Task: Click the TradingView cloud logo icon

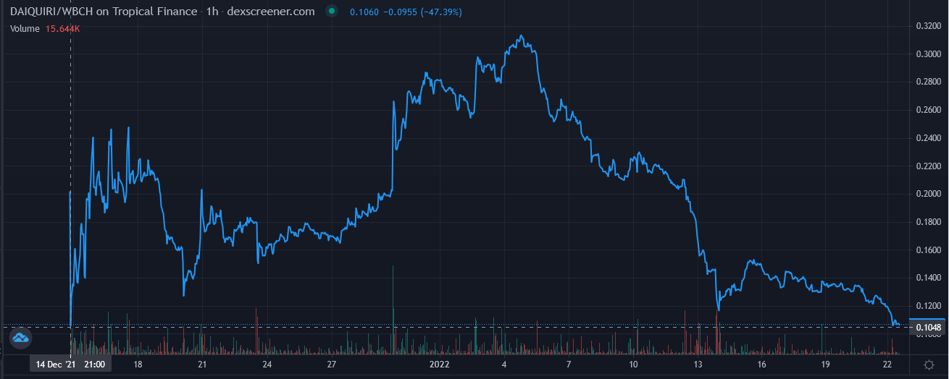Action: pyautogui.click(x=20, y=337)
